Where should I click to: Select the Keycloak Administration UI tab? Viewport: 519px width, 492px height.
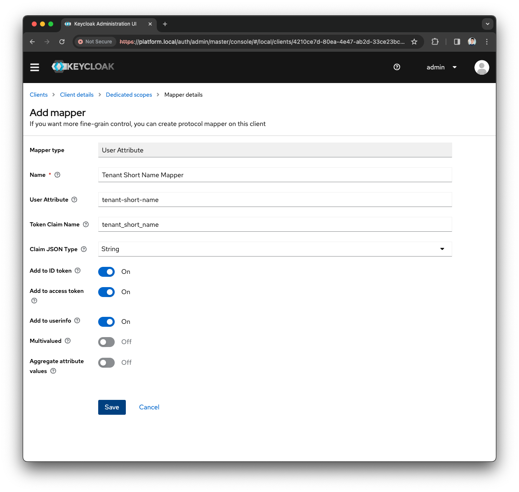pyautogui.click(x=108, y=24)
